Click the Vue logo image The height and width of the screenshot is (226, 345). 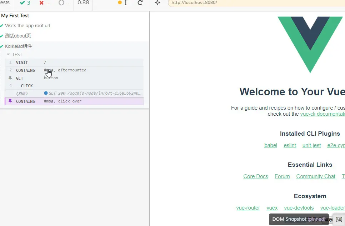[x=310, y=45]
